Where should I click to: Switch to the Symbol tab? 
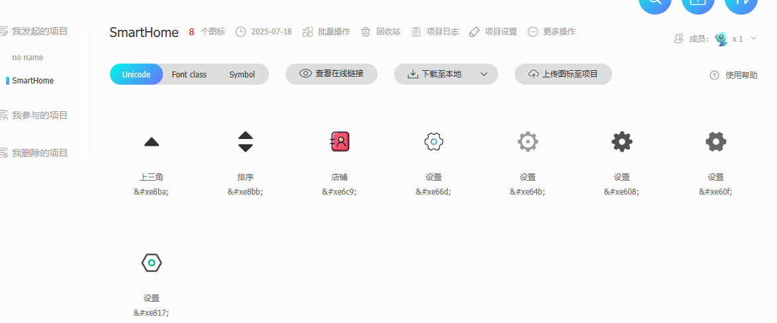point(242,74)
